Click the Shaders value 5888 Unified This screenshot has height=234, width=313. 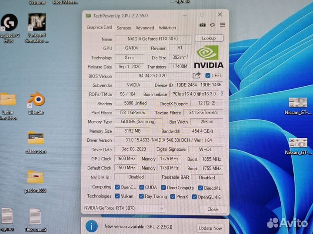point(135,103)
